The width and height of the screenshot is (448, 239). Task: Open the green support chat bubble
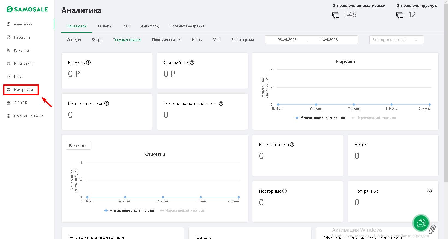point(421,223)
